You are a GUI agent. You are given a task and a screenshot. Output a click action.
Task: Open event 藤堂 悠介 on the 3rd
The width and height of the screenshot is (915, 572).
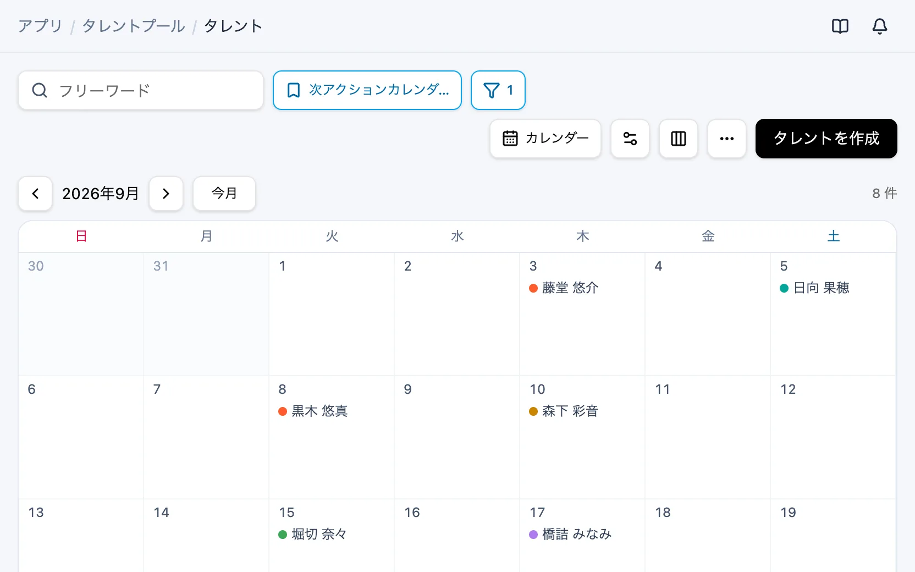click(564, 288)
